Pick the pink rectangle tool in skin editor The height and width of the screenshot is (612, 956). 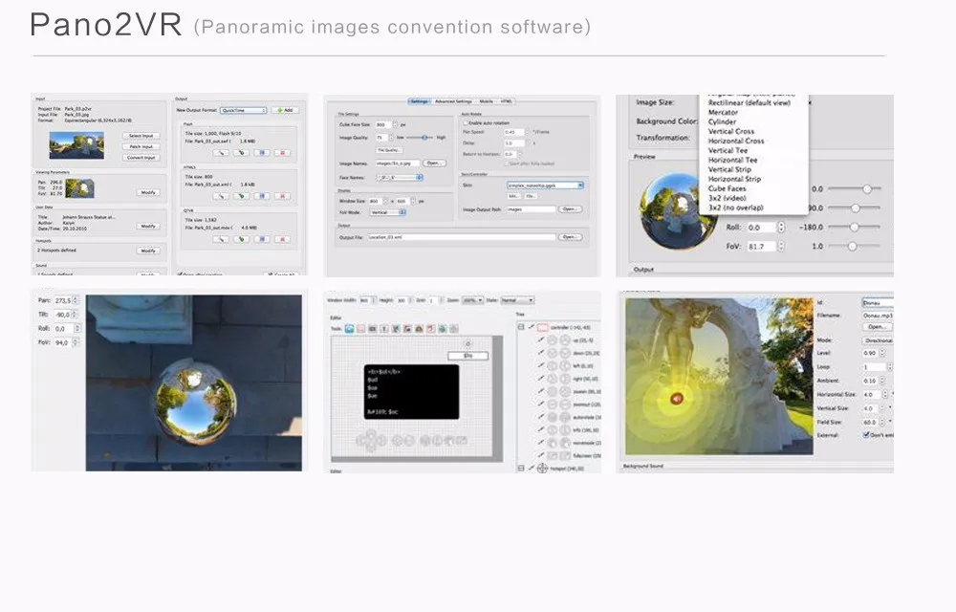pos(361,329)
